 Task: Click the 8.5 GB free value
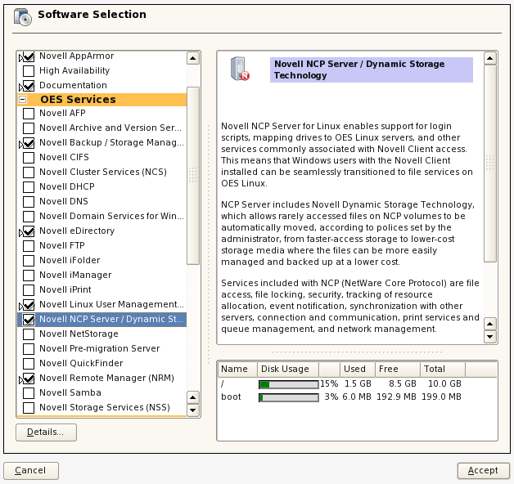(x=402, y=383)
